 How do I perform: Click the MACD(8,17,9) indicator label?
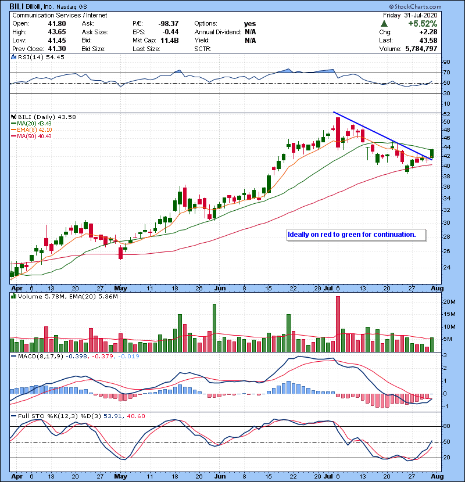(41, 357)
